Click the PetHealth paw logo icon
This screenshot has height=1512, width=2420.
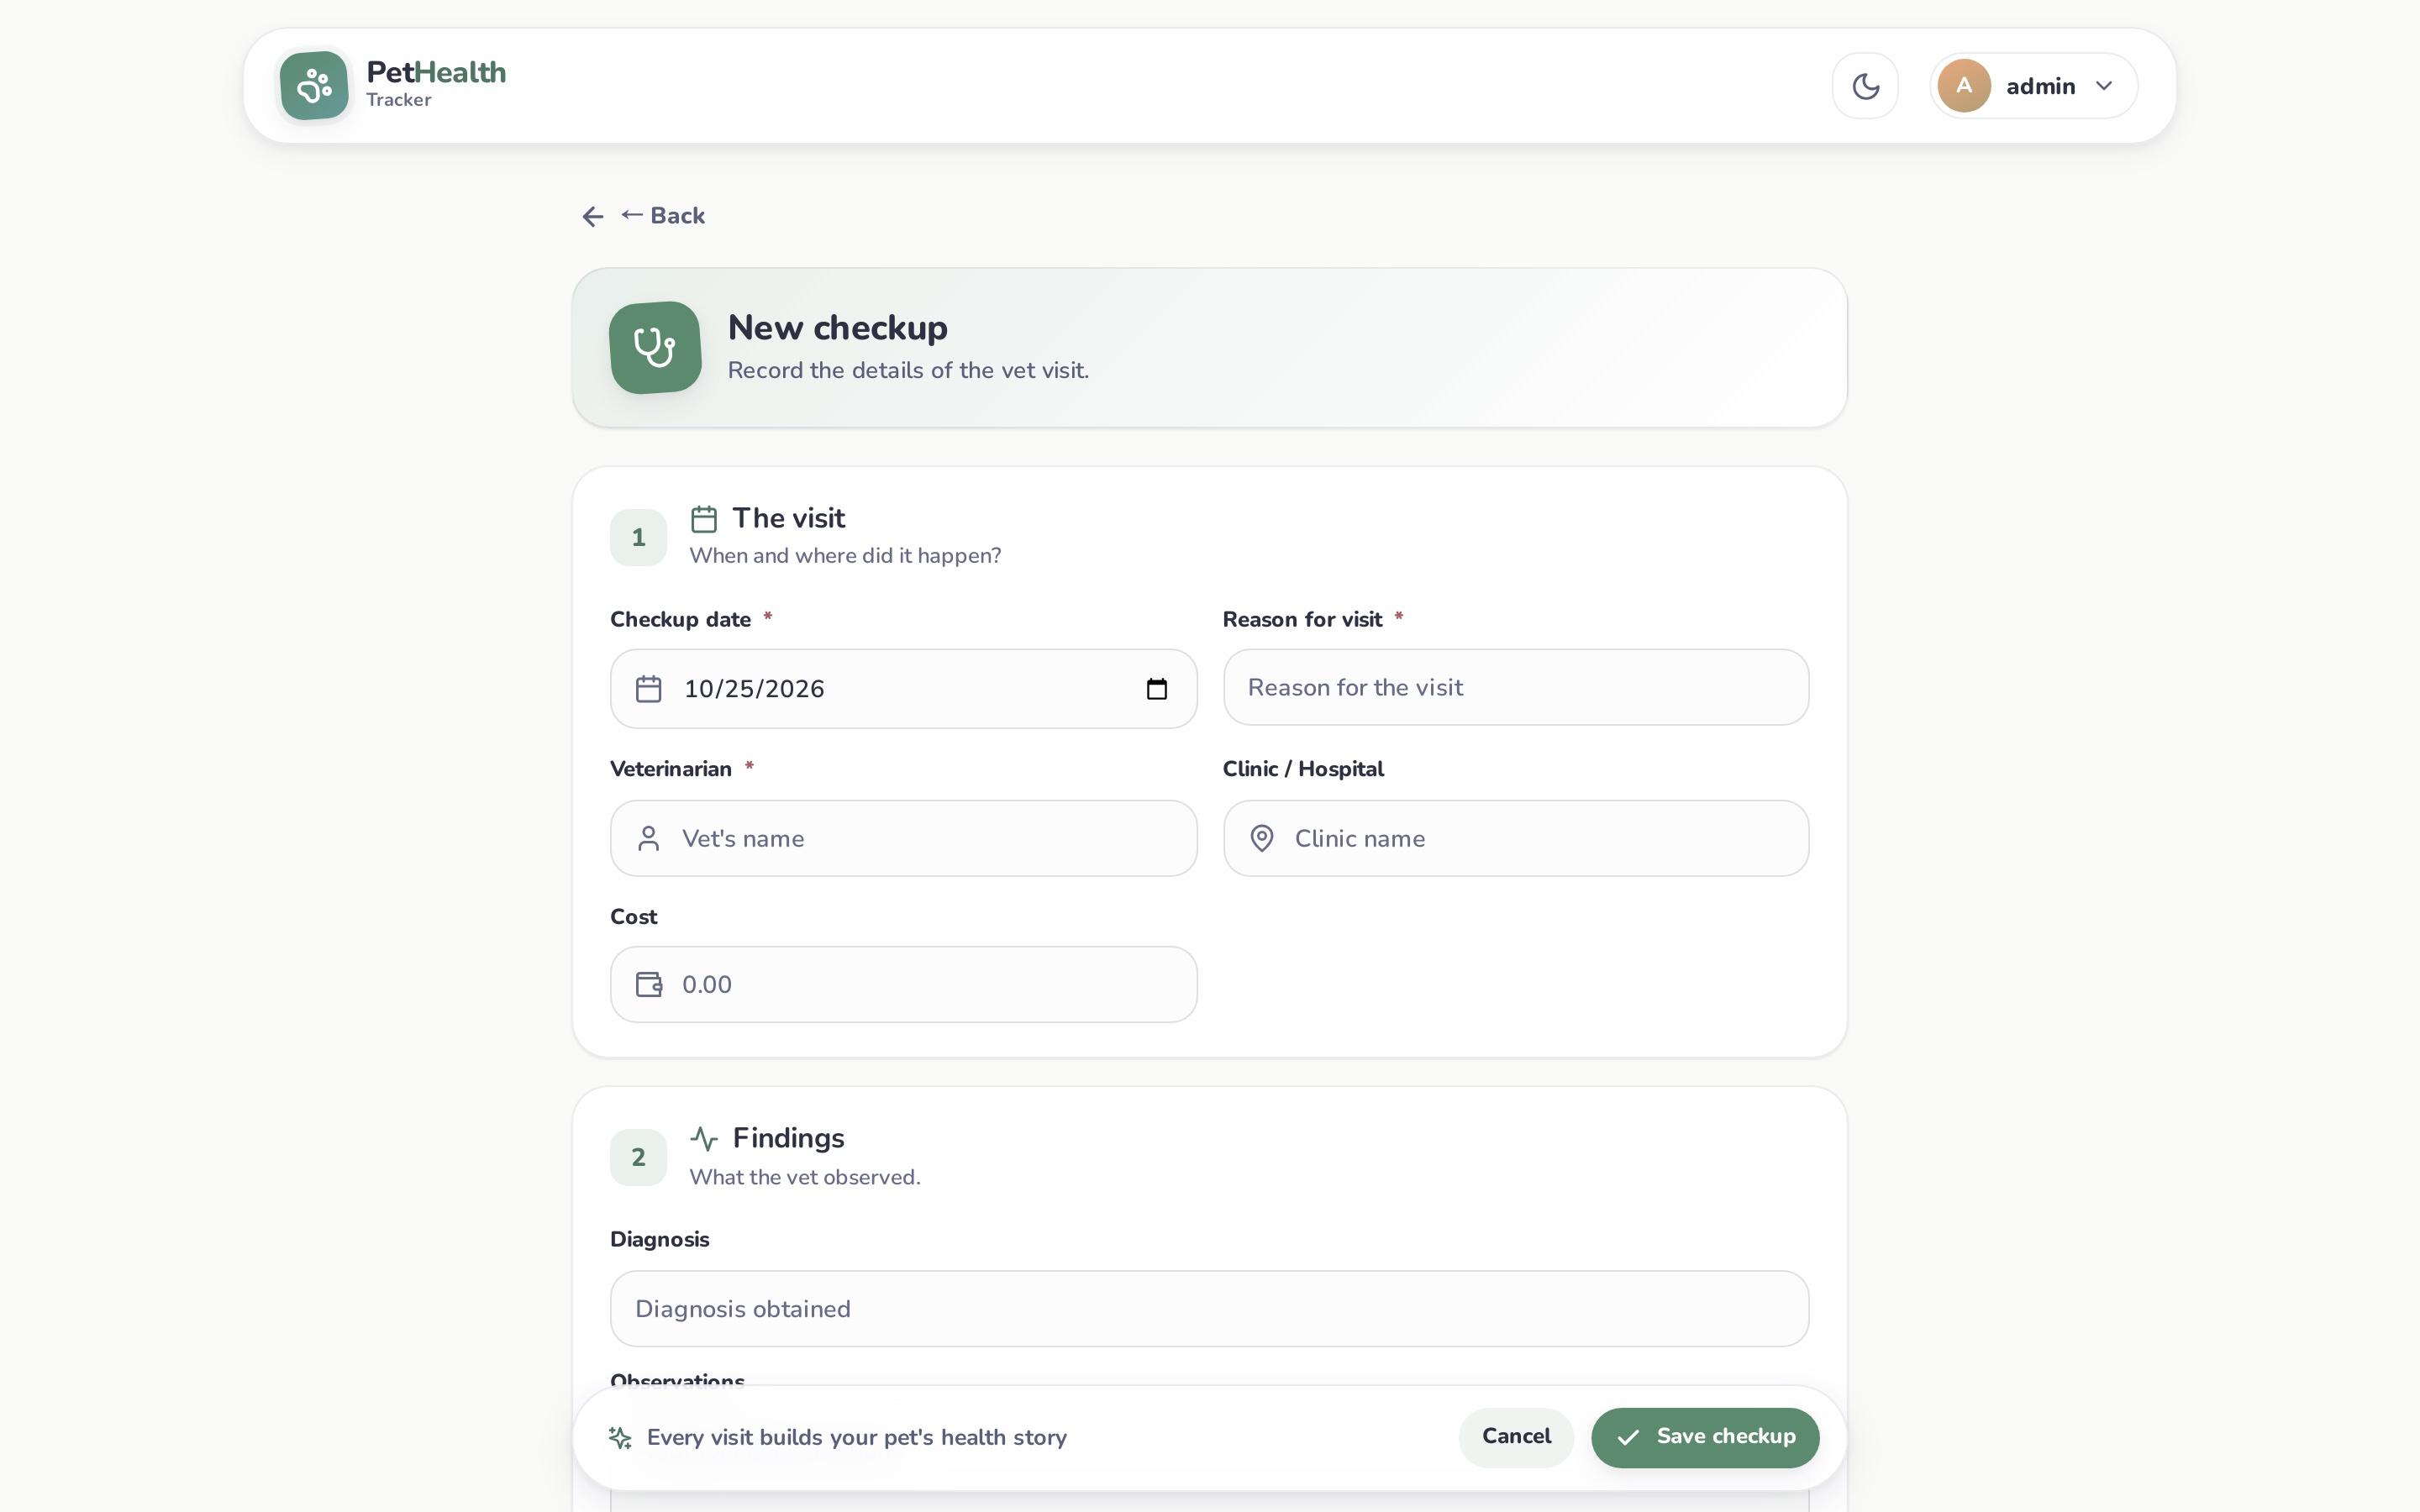tap(314, 86)
